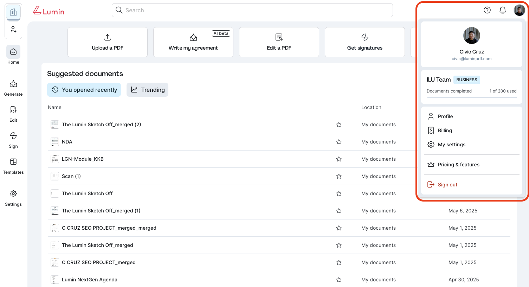Select the Trending tab

pyautogui.click(x=147, y=90)
